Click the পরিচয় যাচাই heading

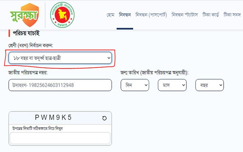click(x=26, y=33)
